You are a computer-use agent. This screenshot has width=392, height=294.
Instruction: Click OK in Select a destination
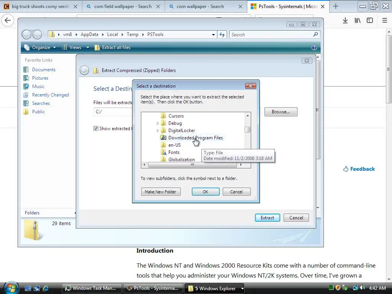click(206, 192)
